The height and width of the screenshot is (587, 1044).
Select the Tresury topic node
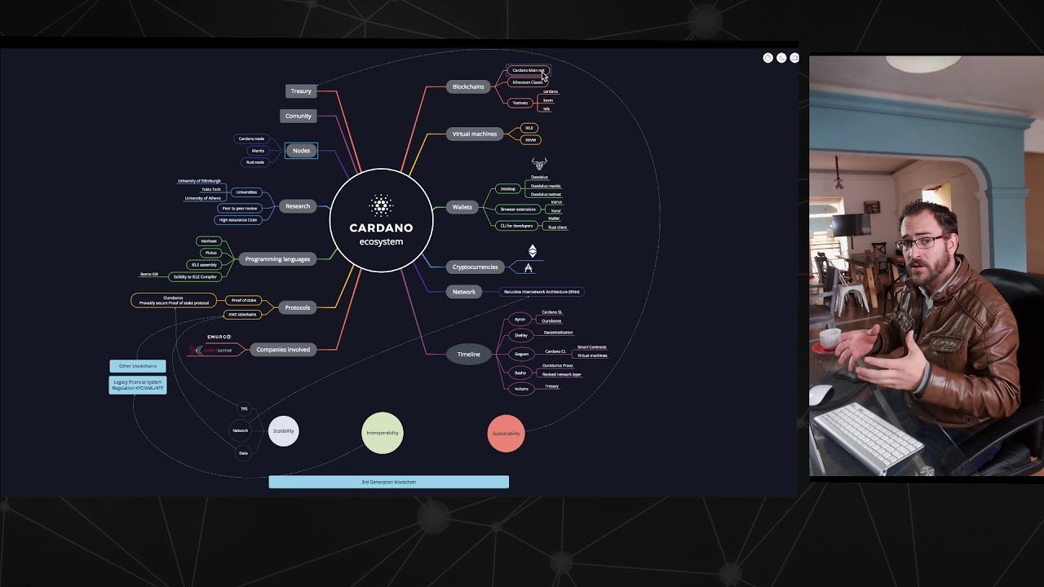point(301,91)
